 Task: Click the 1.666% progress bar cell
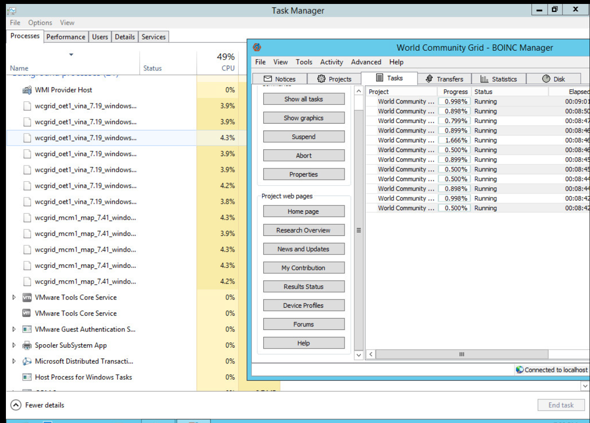454,140
